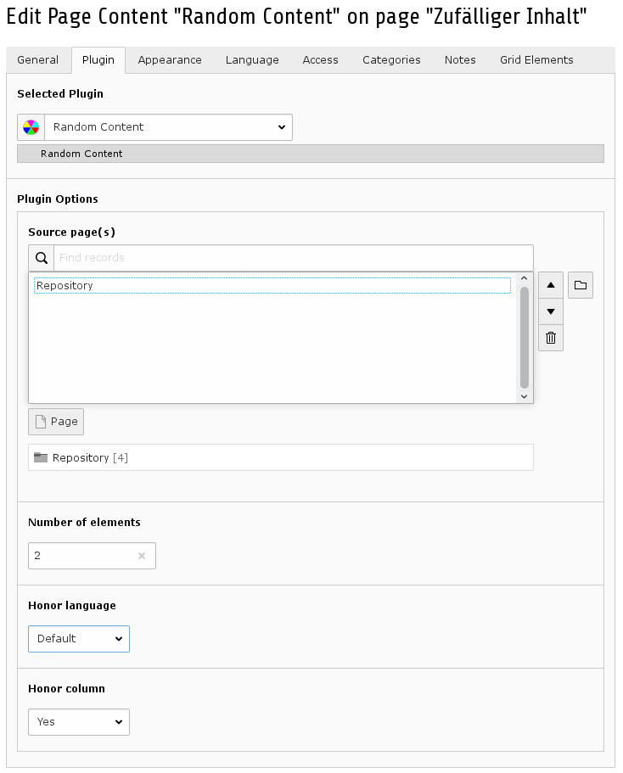The image size is (623, 773).
Task: Click the Repository folder icon in the record list
Action: (41, 457)
